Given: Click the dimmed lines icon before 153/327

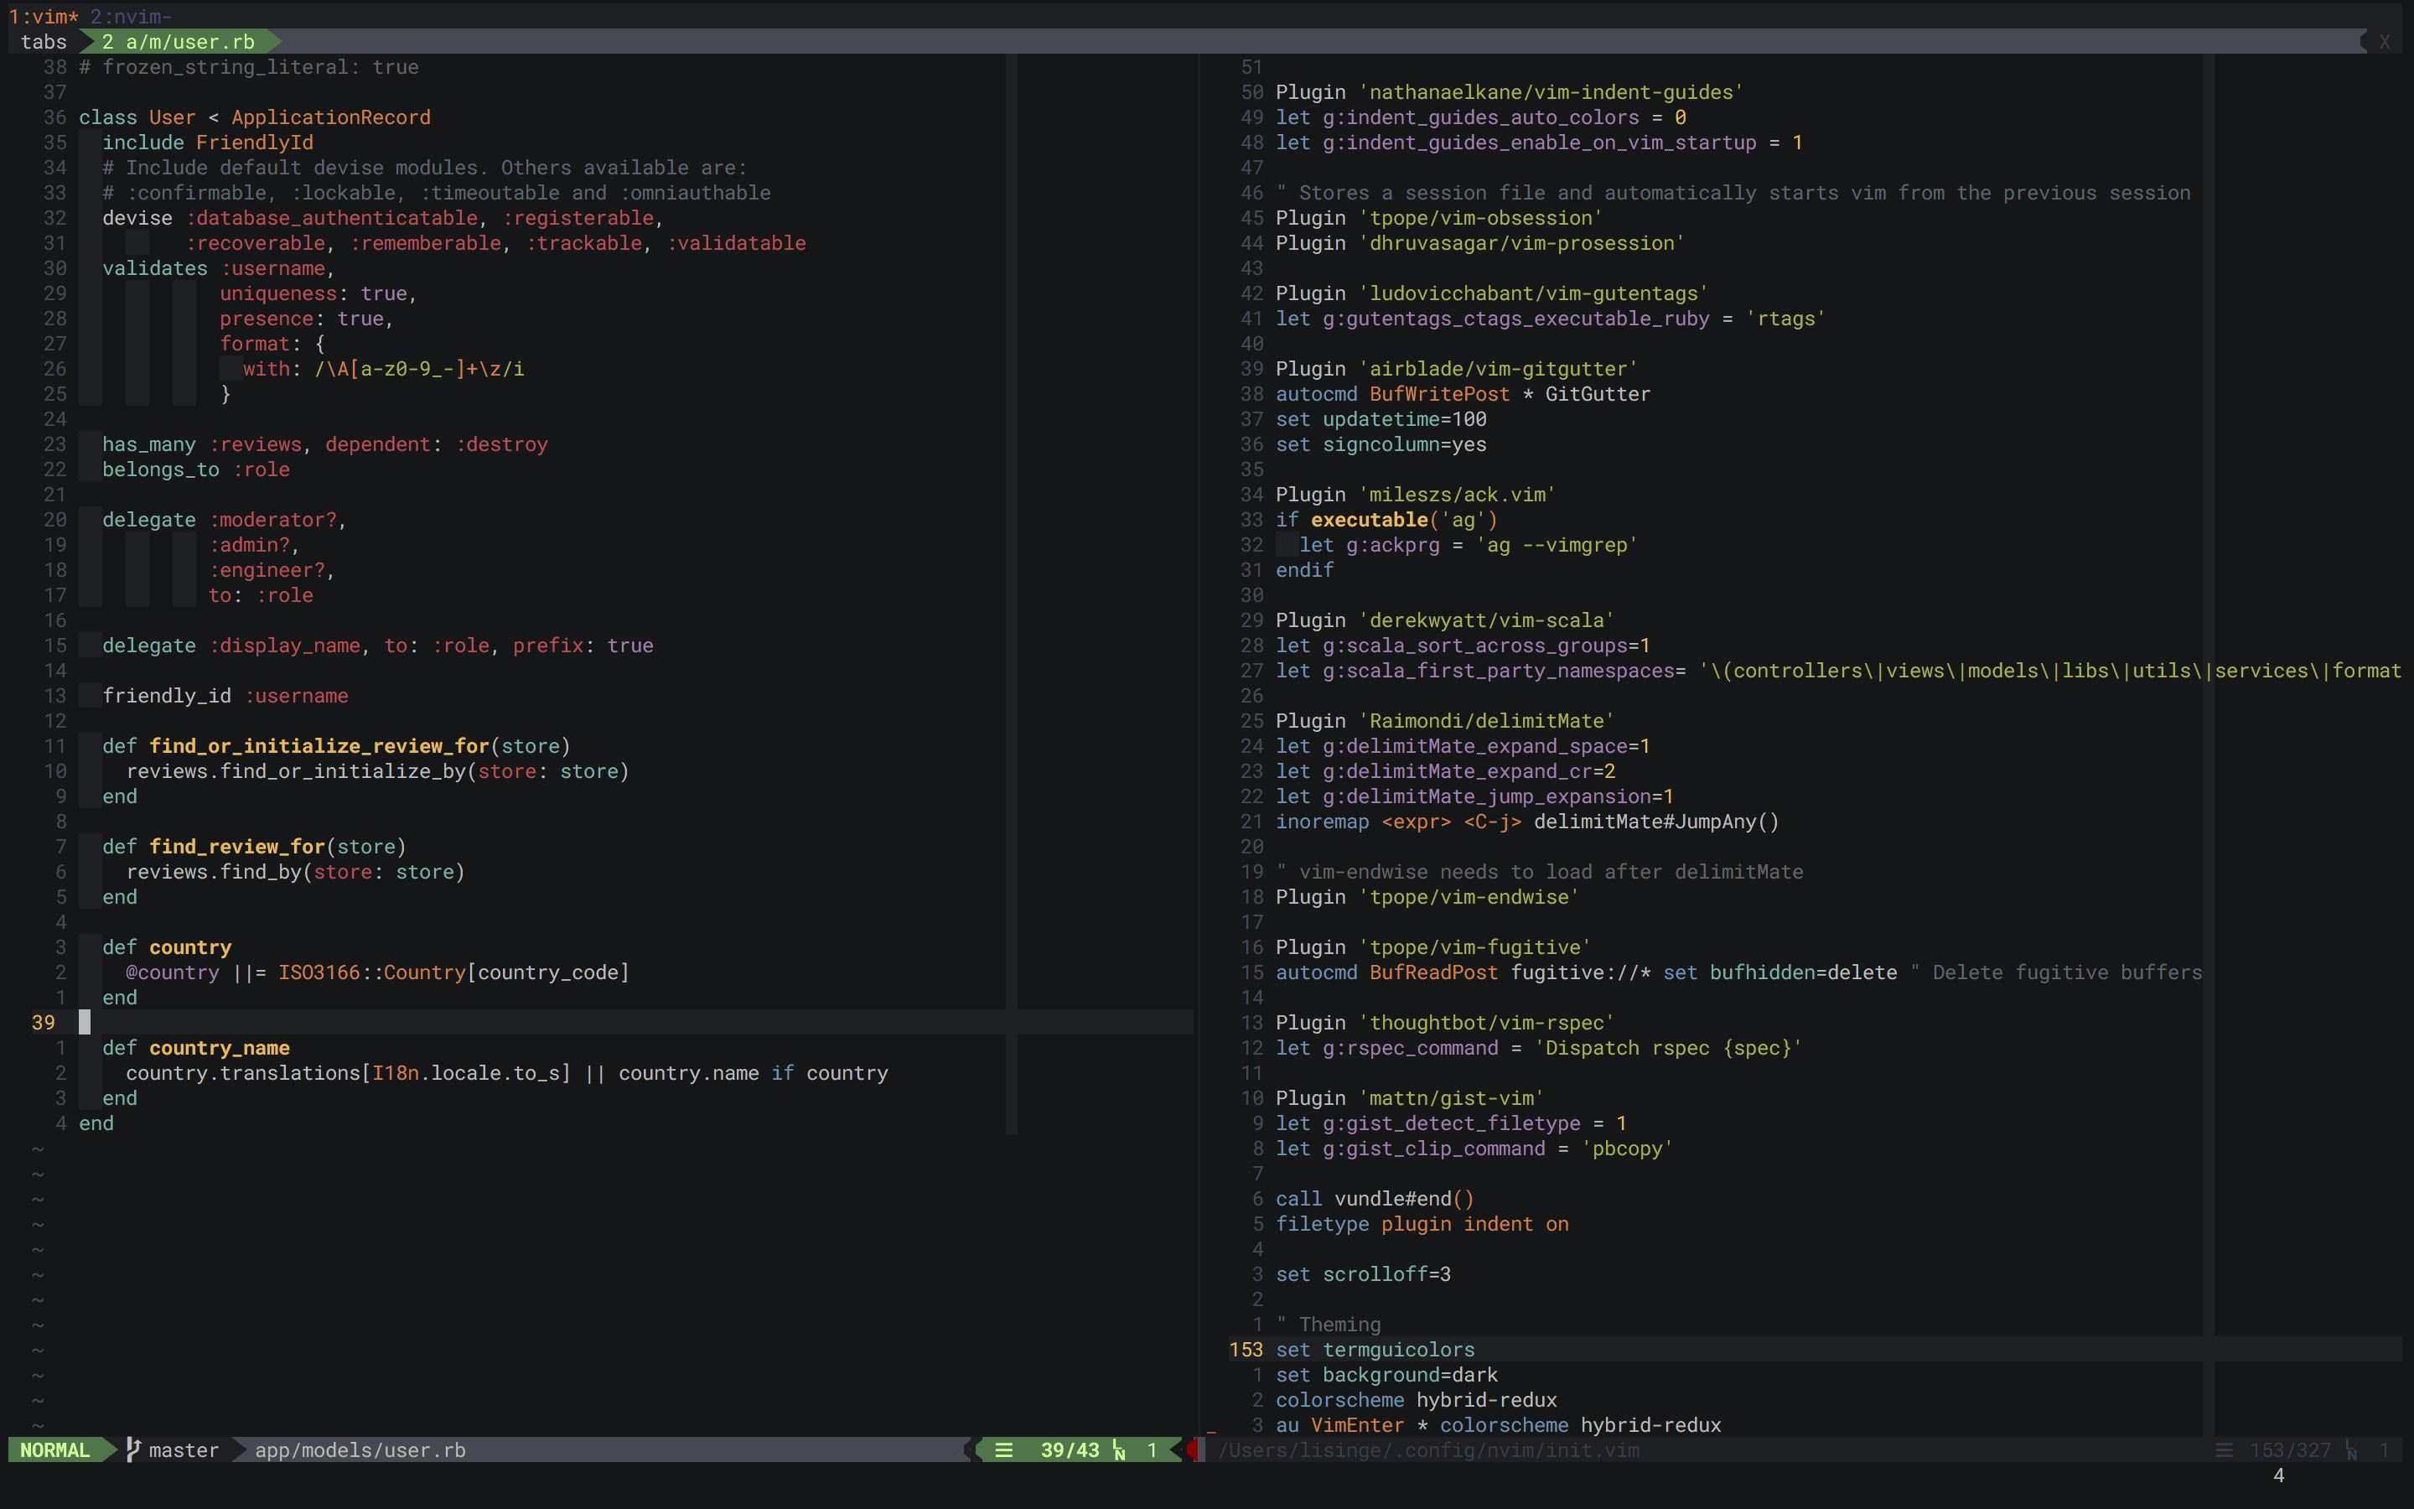Looking at the screenshot, I should click(2224, 1449).
